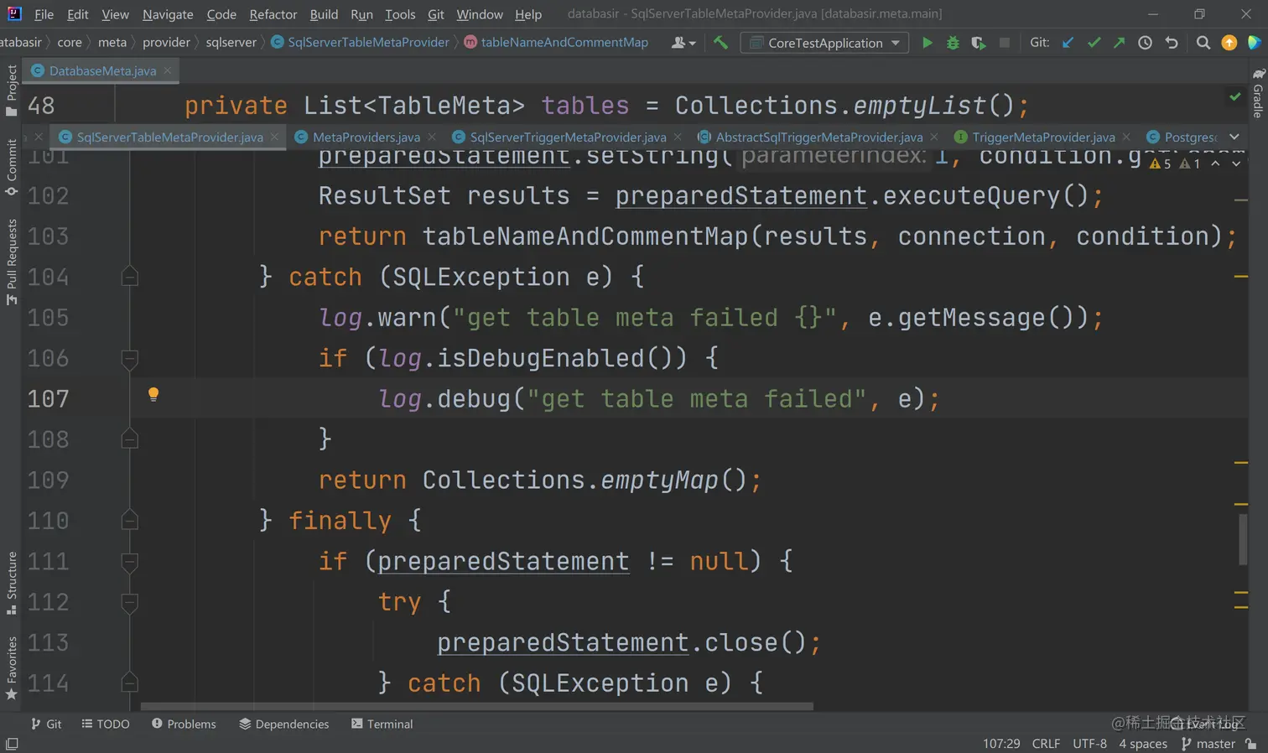Switch to SqlServerTriggerMetaProvider.java tab
1268x753 pixels.
pos(568,137)
